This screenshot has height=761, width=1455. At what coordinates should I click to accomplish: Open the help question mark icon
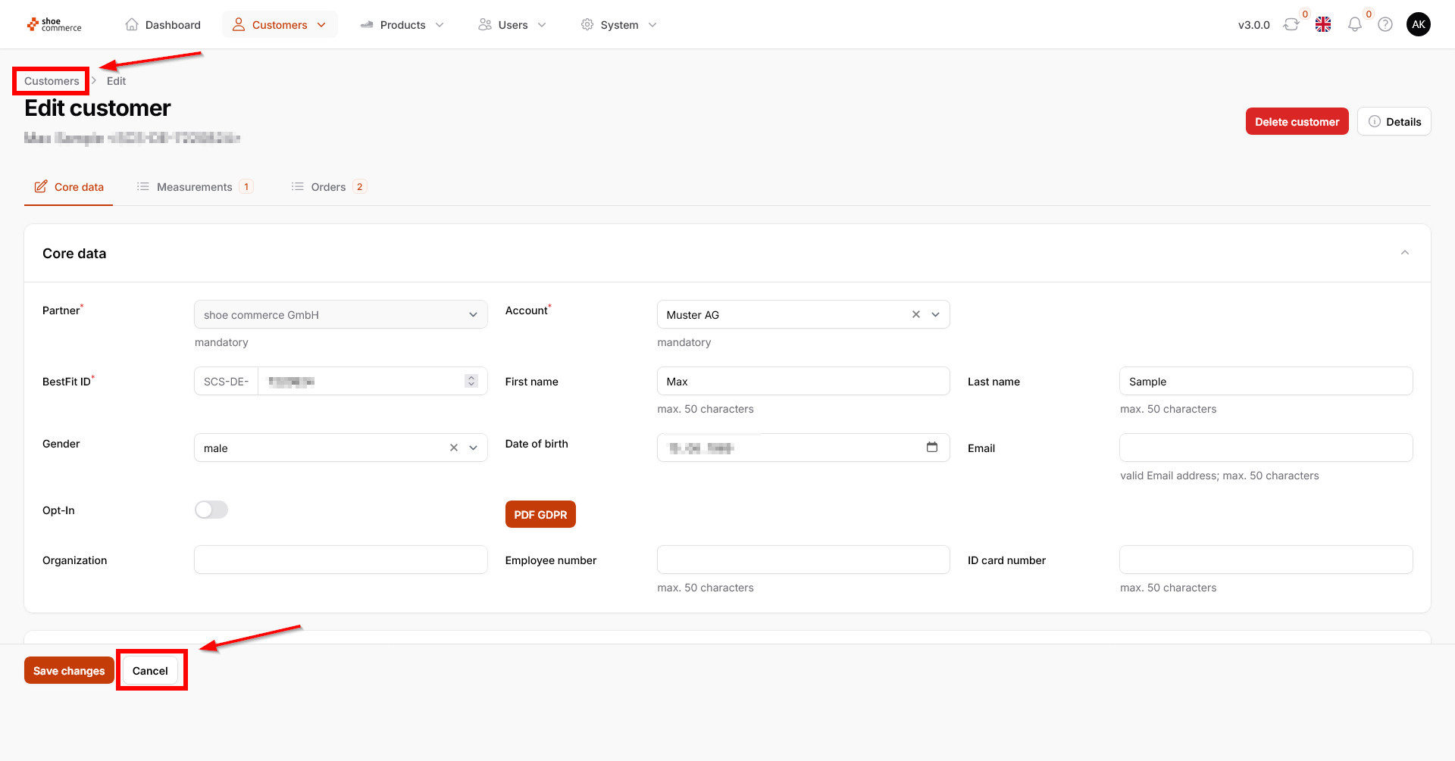point(1385,25)
